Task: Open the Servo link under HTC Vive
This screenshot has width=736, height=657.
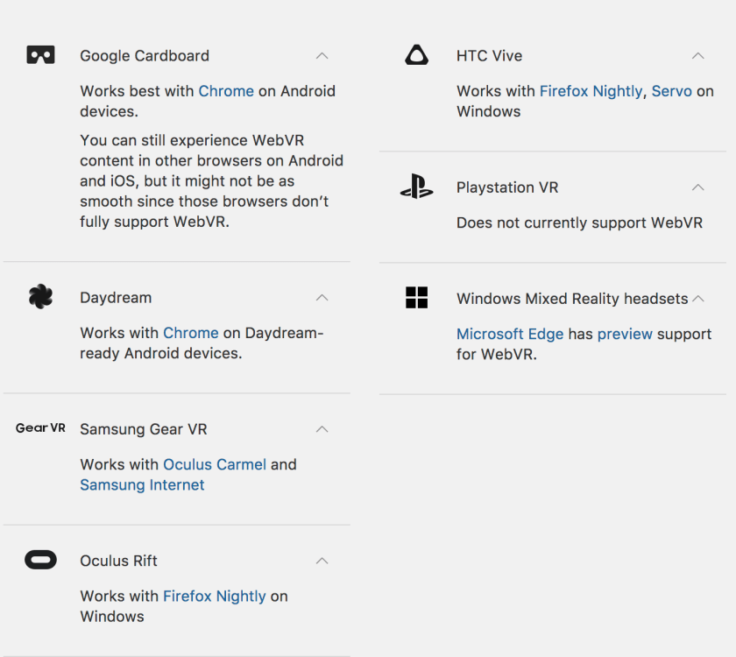Action: [672, 91]
